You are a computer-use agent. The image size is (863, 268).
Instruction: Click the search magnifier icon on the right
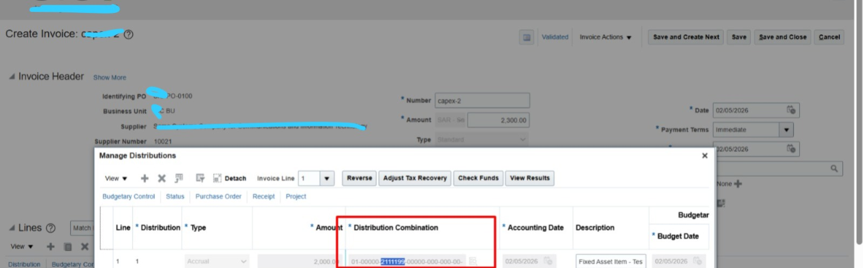834,168
